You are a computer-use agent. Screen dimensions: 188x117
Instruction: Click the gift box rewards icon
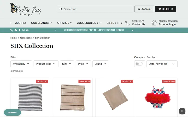(x=154, y=23)
